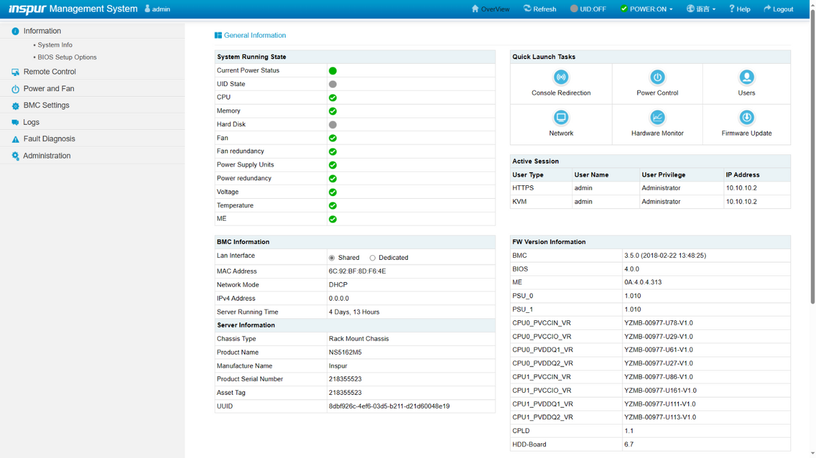Viewport: 816px width, 458px height.
Task: Click the Inspur Management System logo
Action: (73, 9)
